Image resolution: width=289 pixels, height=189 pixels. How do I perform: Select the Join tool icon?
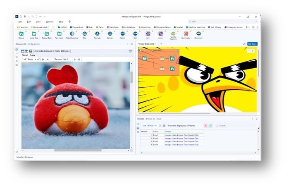coord(148,34)
